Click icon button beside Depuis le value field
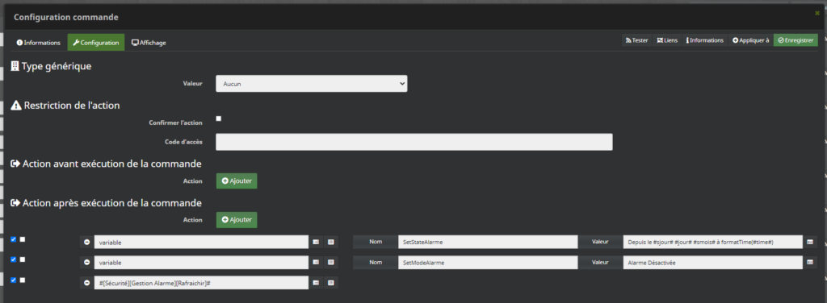827x303 pixels. [x=811, y=242]
